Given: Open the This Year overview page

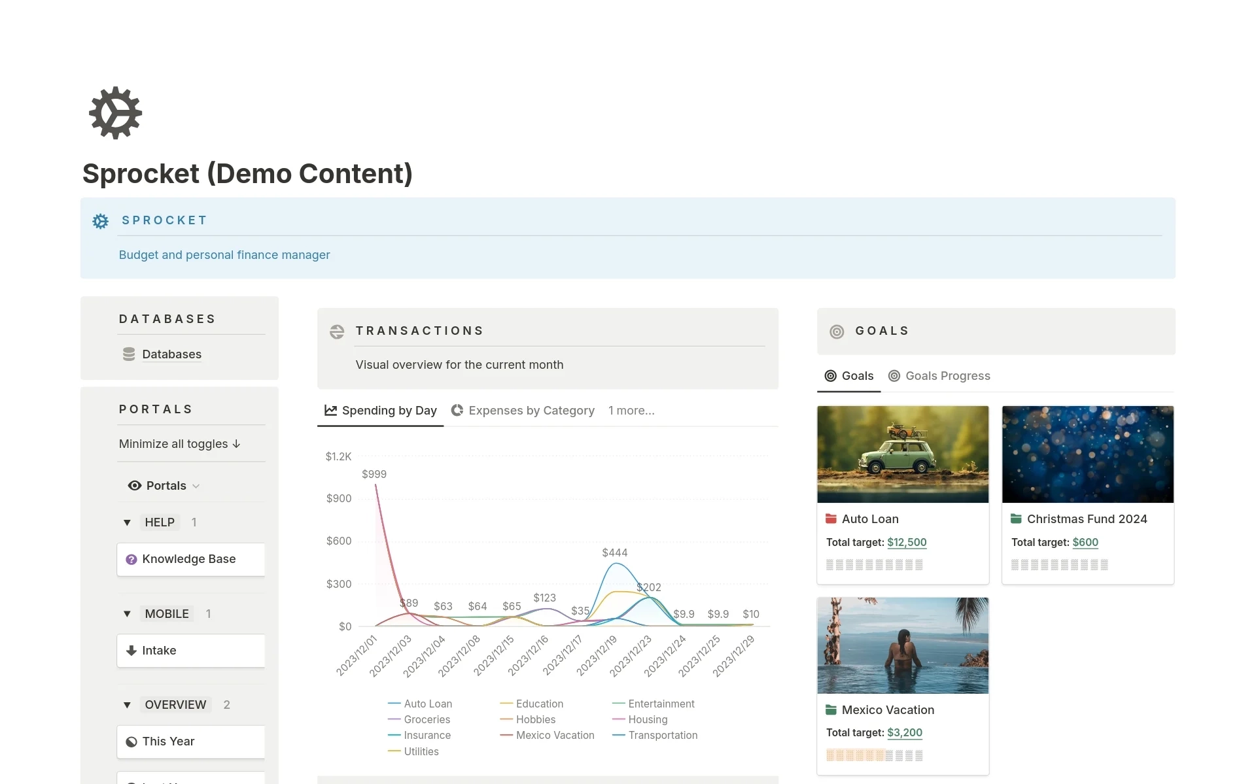Looking at the screenshot, I should 191,741.
